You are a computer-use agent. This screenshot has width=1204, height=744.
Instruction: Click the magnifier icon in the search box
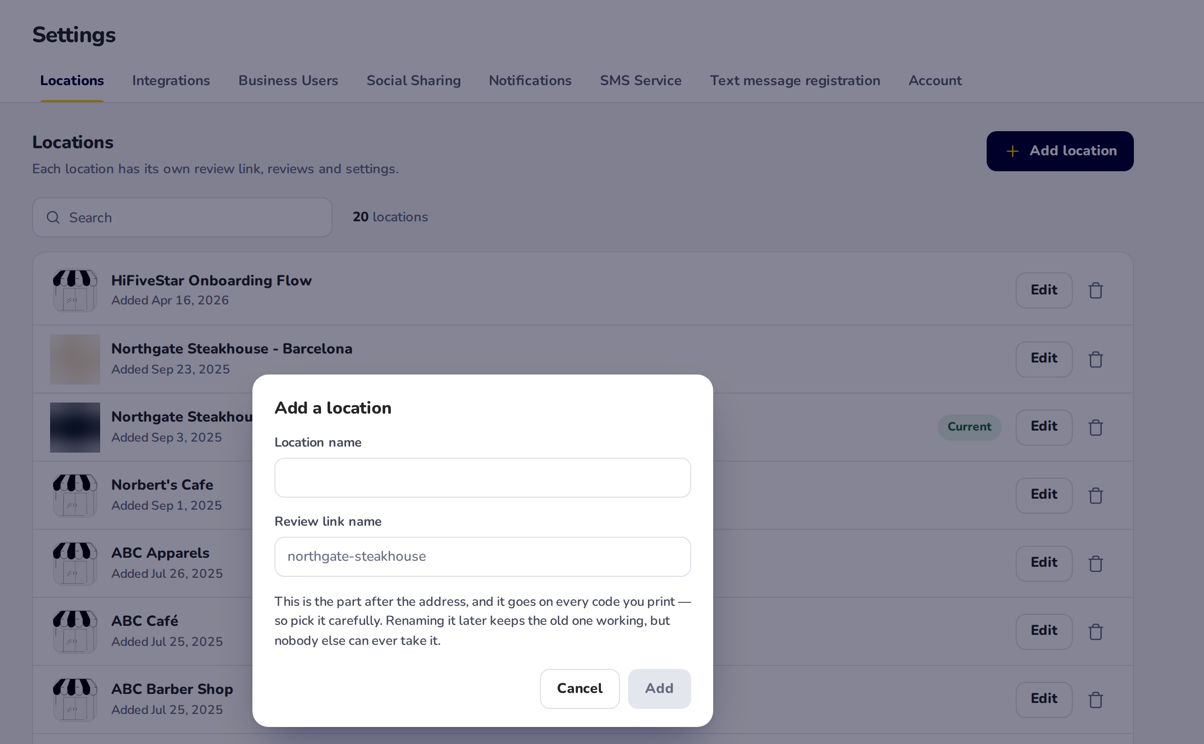click(53, 217)
